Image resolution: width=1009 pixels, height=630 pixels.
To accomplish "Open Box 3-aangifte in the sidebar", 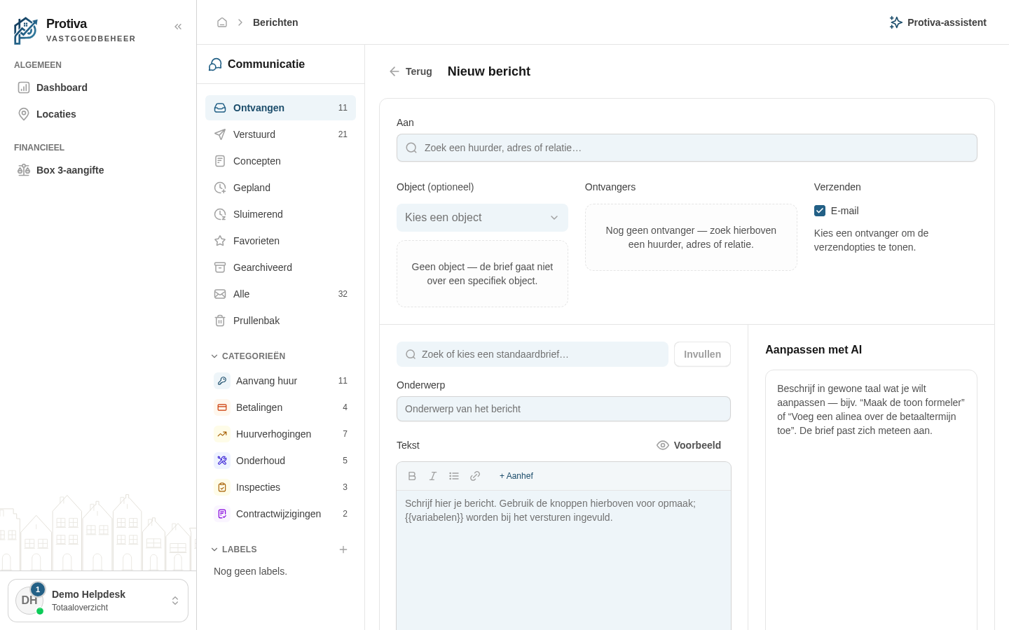I will coord(98,170).
